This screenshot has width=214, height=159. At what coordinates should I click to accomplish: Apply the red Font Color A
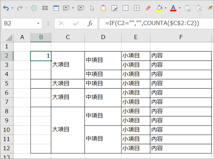[x=173, y=8]
